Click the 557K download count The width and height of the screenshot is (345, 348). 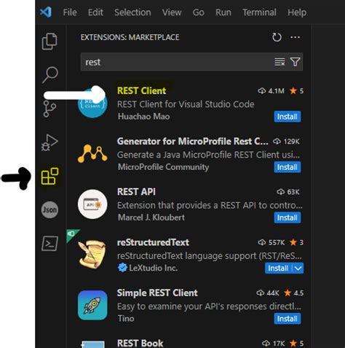click(x=271, y=242)
